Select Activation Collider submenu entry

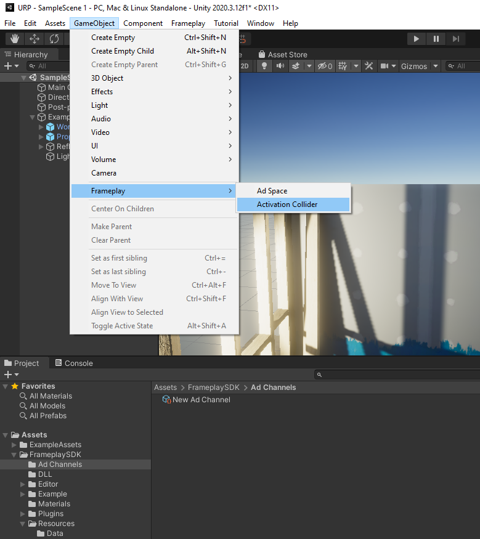[293, 205]
